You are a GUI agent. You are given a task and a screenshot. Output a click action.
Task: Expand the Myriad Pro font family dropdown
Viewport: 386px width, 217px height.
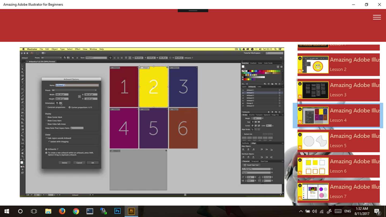(272, 169)
